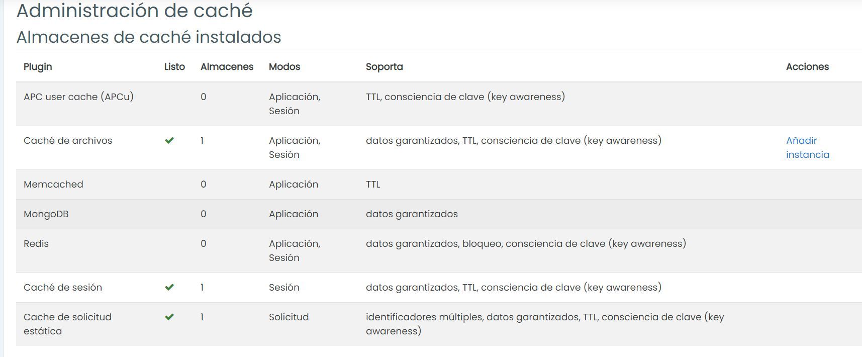Click the Caché de sesión plugin name
Image resolution: width=862 pixels, height=357 pixels.
[x=63, y=287]
